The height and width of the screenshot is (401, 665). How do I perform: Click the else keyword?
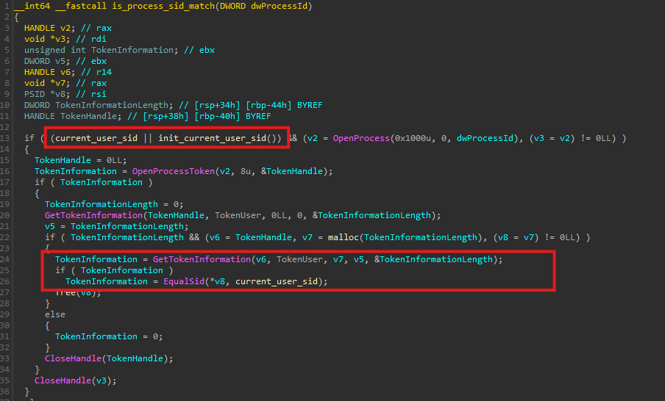click(x=55, y=314)
